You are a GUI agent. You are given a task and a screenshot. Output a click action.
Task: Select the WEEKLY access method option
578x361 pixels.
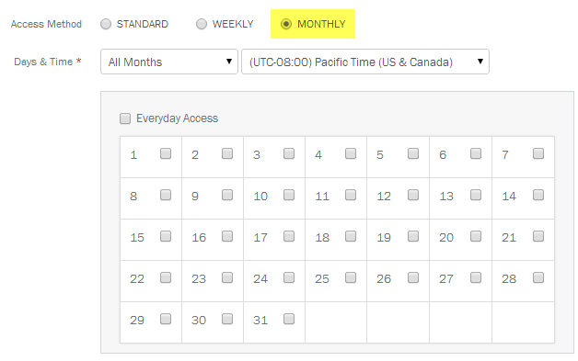pos(202,24)
